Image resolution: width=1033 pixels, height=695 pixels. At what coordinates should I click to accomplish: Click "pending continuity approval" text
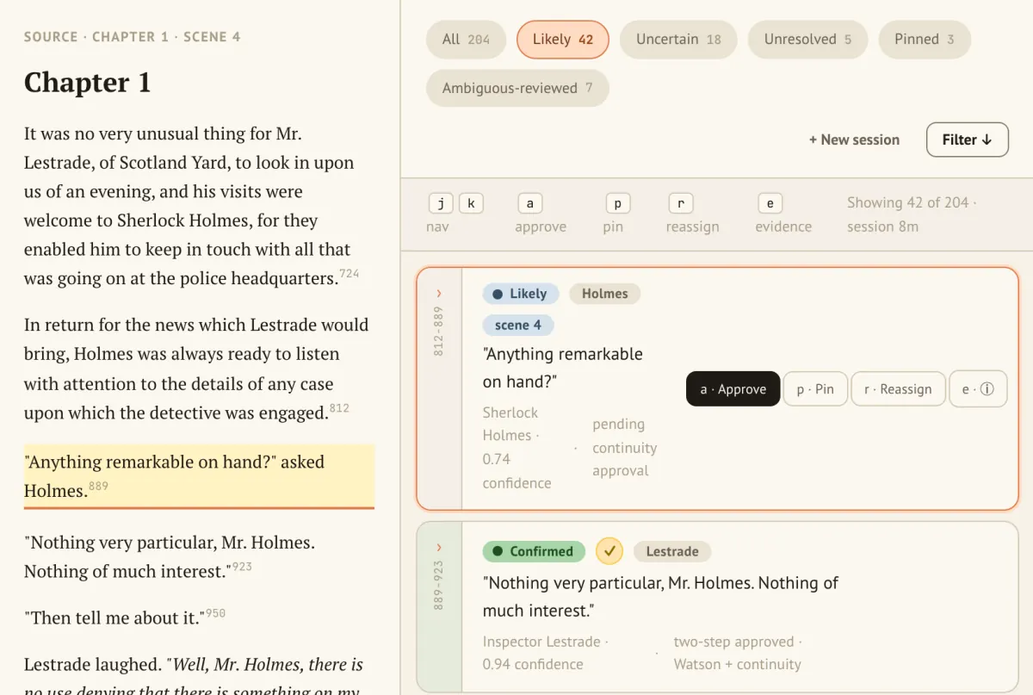[x=624, y=448]
